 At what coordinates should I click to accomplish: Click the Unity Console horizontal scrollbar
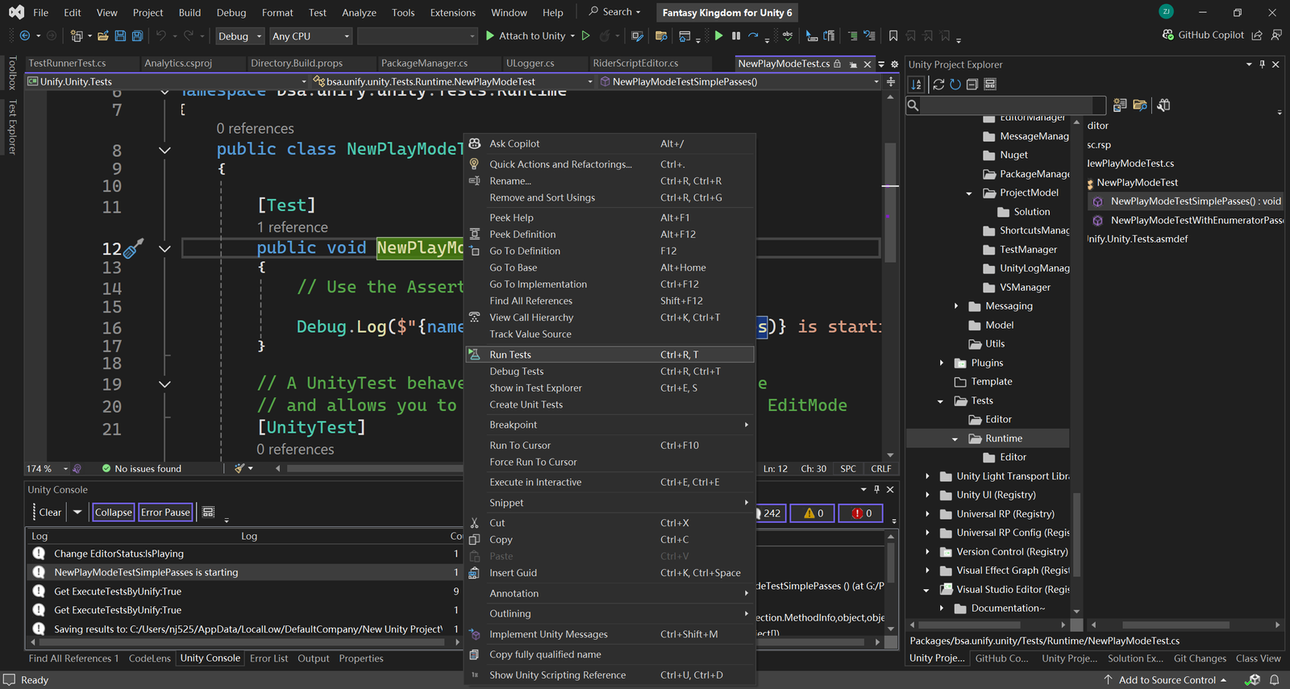pyautogui.click(x=242, y=642)
